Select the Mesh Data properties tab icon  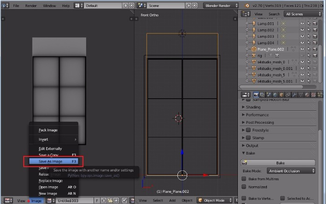click(301, 95)
